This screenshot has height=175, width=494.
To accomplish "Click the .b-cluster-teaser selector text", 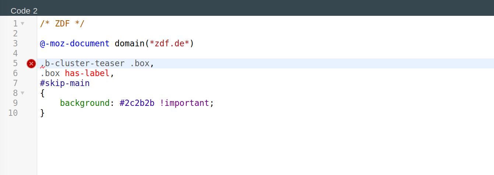I will click(85, 64).
